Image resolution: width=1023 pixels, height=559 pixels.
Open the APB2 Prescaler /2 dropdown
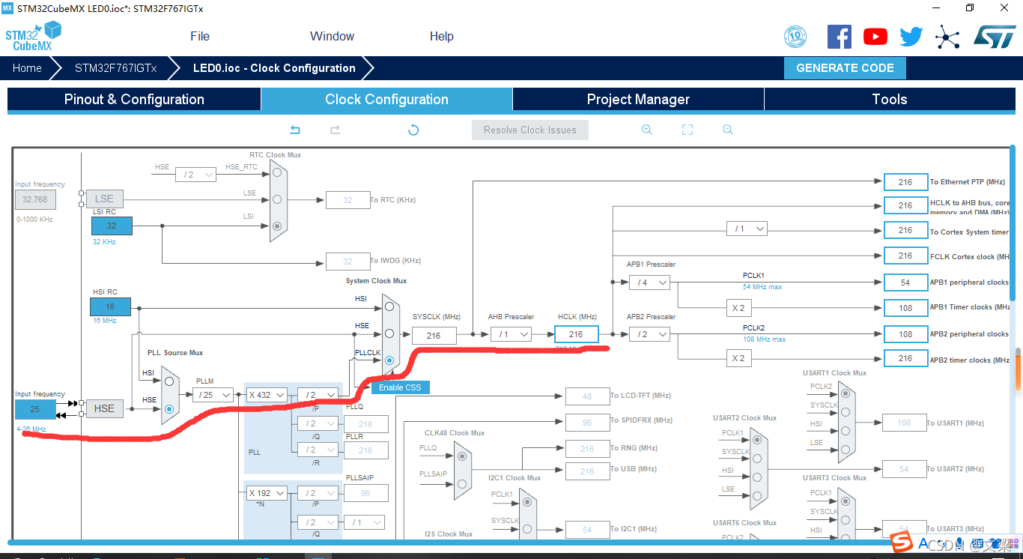(x=649, y=334)
